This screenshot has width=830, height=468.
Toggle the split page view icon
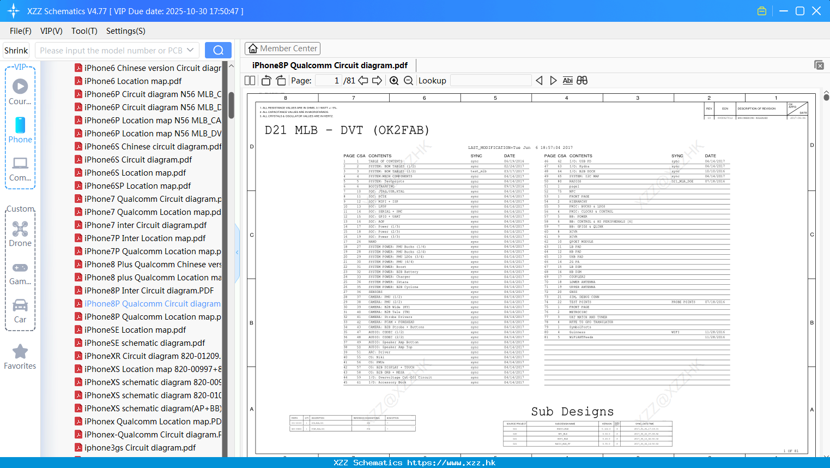[x=250, y=81]
